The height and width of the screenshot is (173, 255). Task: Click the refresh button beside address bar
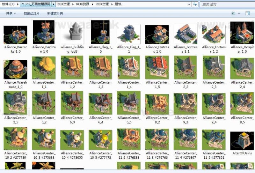(x=194, y=4)
